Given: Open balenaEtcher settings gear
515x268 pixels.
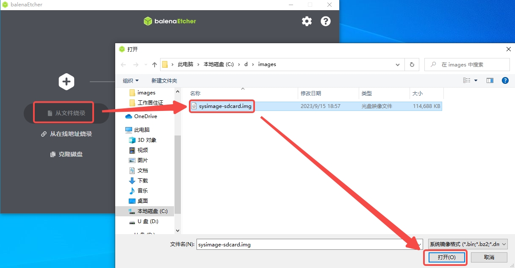Looking at the screenshot, I should point(307,21).
